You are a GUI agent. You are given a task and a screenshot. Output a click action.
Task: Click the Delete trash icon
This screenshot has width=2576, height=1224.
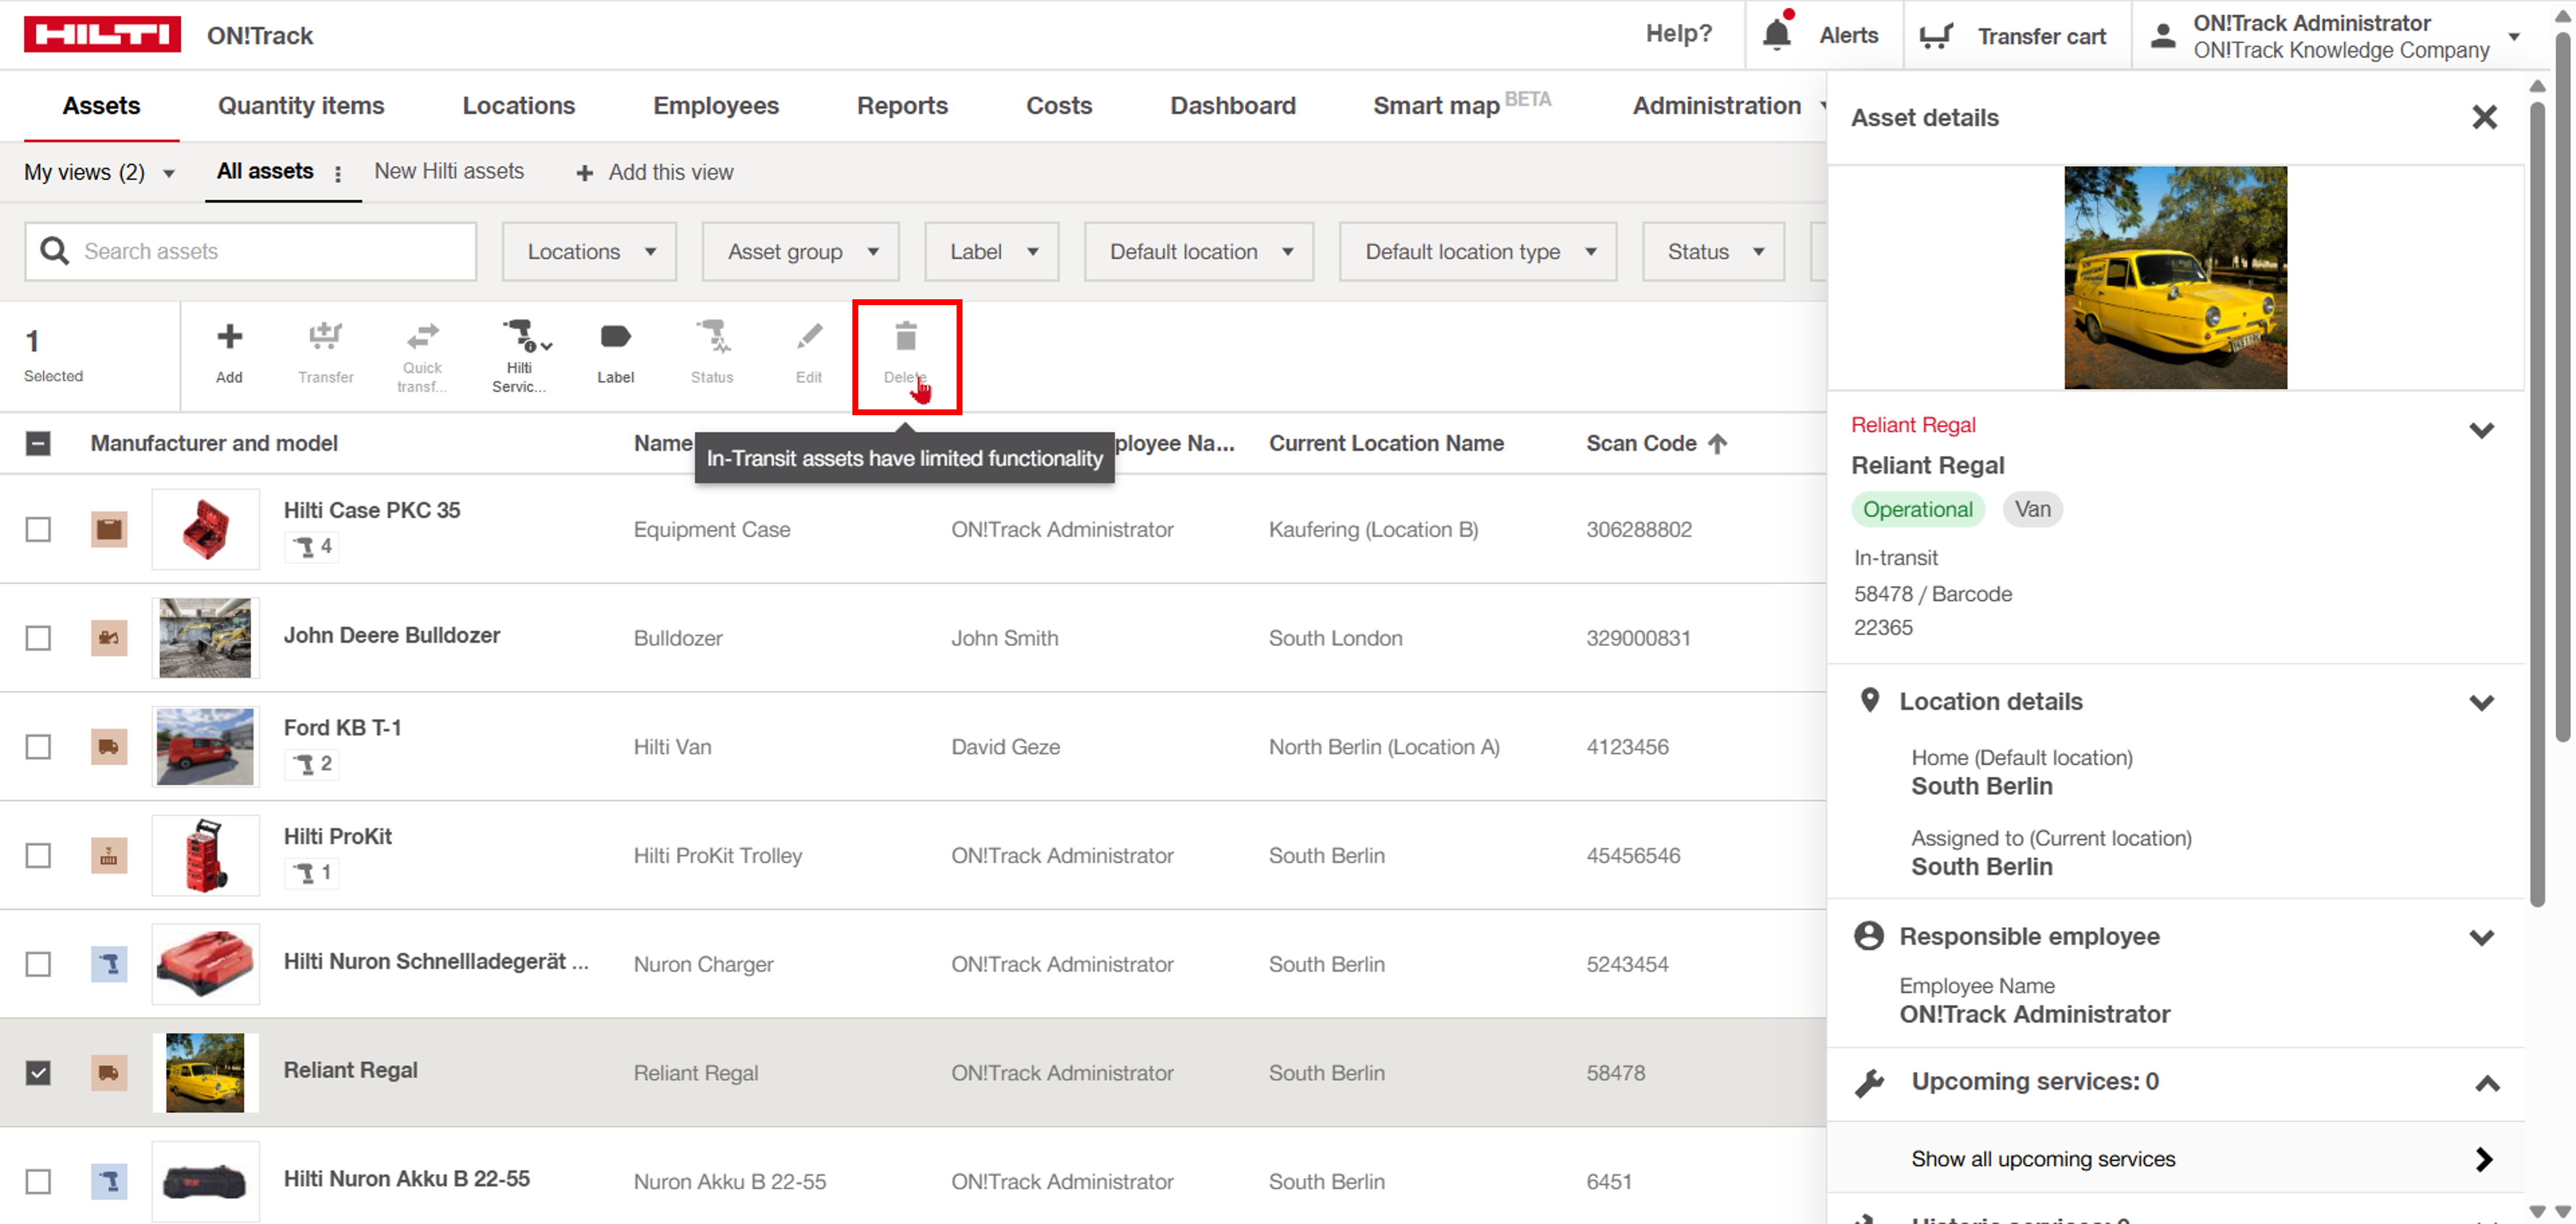905,337
